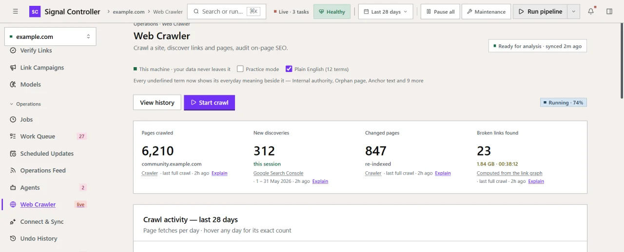Select Agents in the sidebar
The height and width of the screenshot is (252, 624).
pyautogui.click(x=30, y=188)
